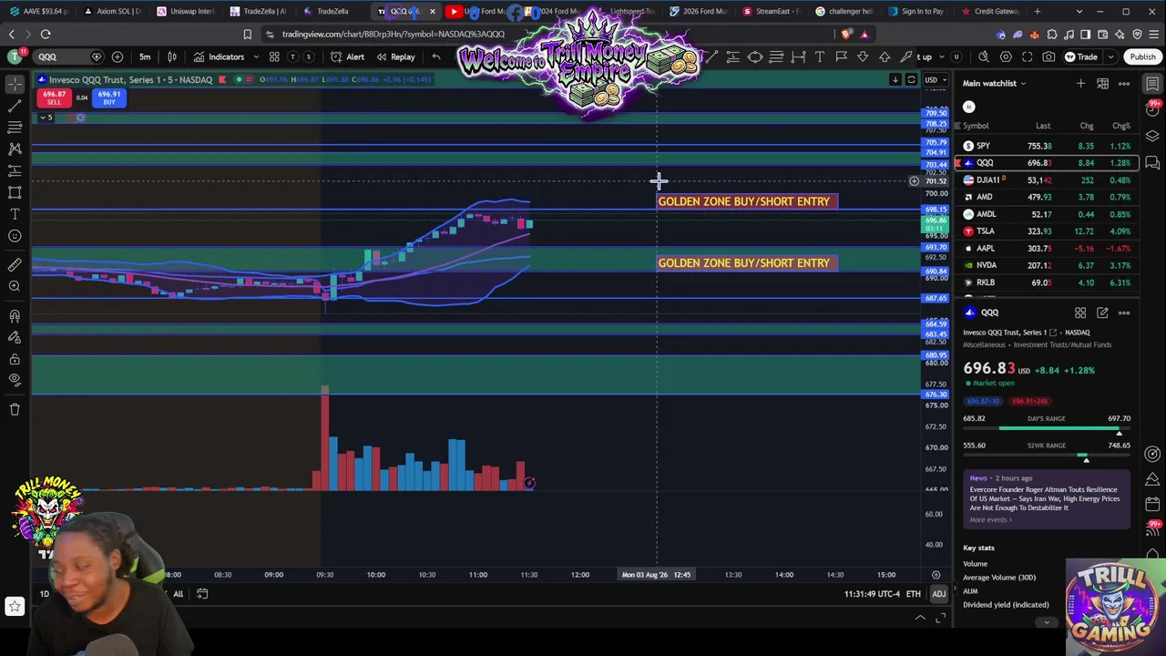Open the forecasting and measurement tools
Screen dimensions: 1166x656
coord(15,170)
